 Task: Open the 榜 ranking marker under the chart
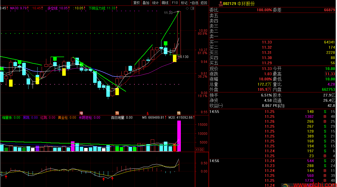[x=179, y=113]
